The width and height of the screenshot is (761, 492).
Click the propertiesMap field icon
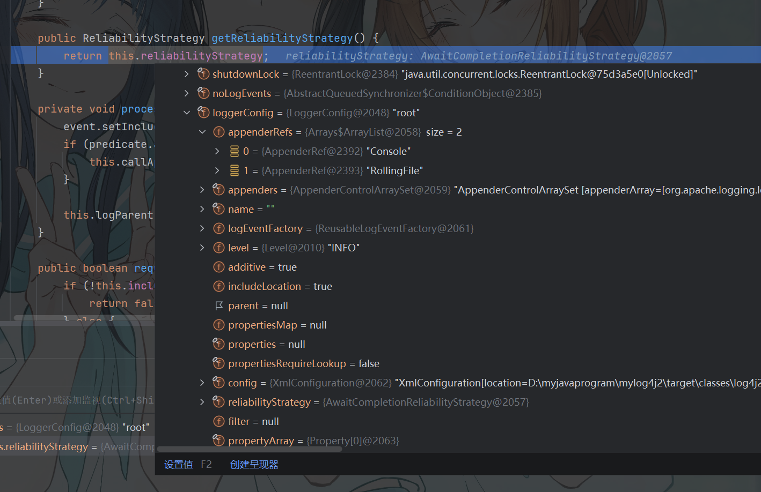click(x=218, y=325)
